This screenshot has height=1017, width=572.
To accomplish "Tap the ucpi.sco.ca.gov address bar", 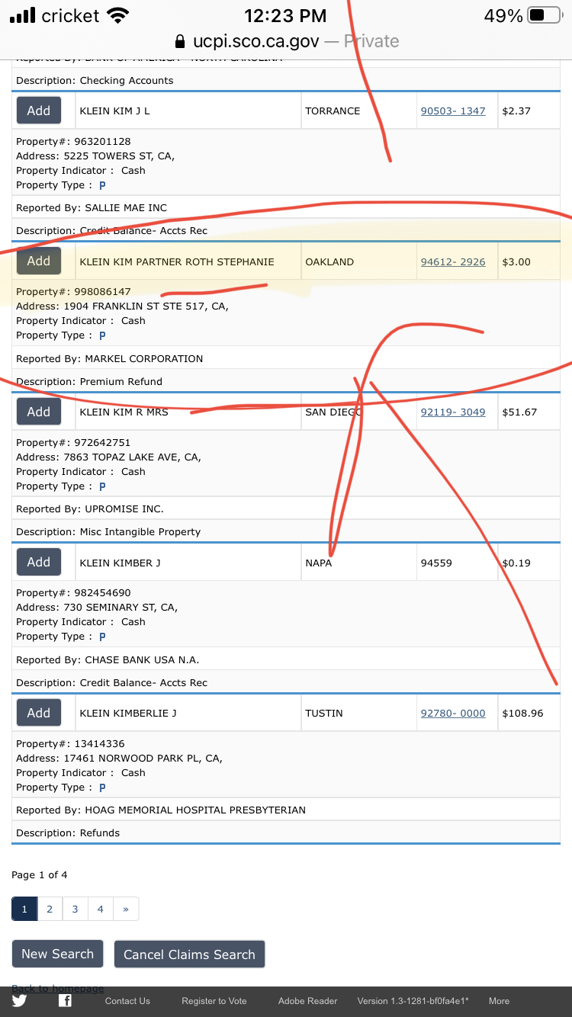I will click(286, 41).
